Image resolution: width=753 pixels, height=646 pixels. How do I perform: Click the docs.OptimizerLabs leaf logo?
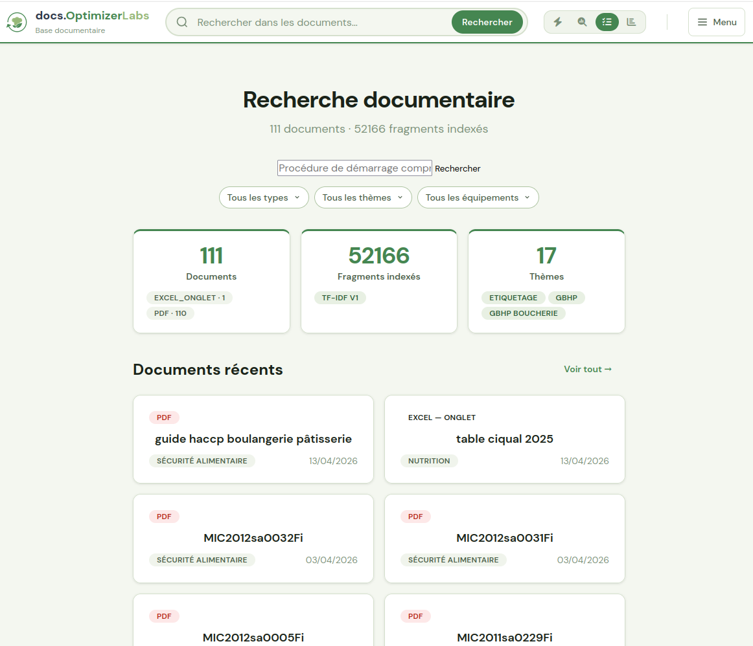pos(16,21)
